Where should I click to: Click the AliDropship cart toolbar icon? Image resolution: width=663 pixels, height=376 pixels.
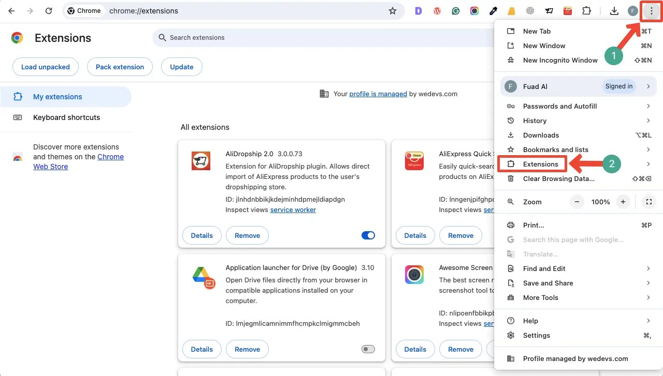pos(549,10)
